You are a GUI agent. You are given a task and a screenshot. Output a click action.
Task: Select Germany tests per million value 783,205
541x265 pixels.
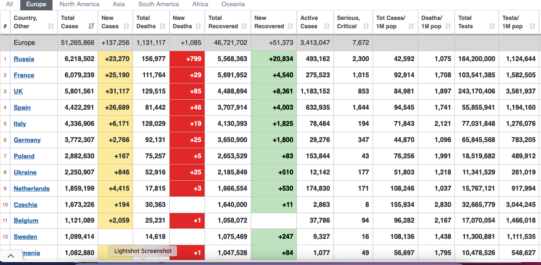point(524,140)
